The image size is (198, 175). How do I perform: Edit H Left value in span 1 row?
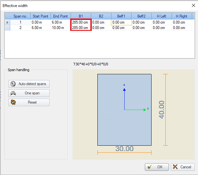161,22
